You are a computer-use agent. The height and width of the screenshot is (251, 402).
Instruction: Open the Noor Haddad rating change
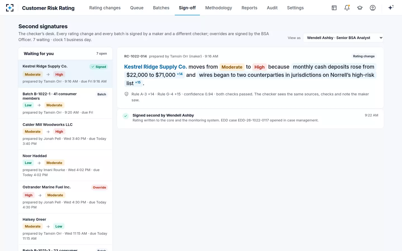(65, 165)
